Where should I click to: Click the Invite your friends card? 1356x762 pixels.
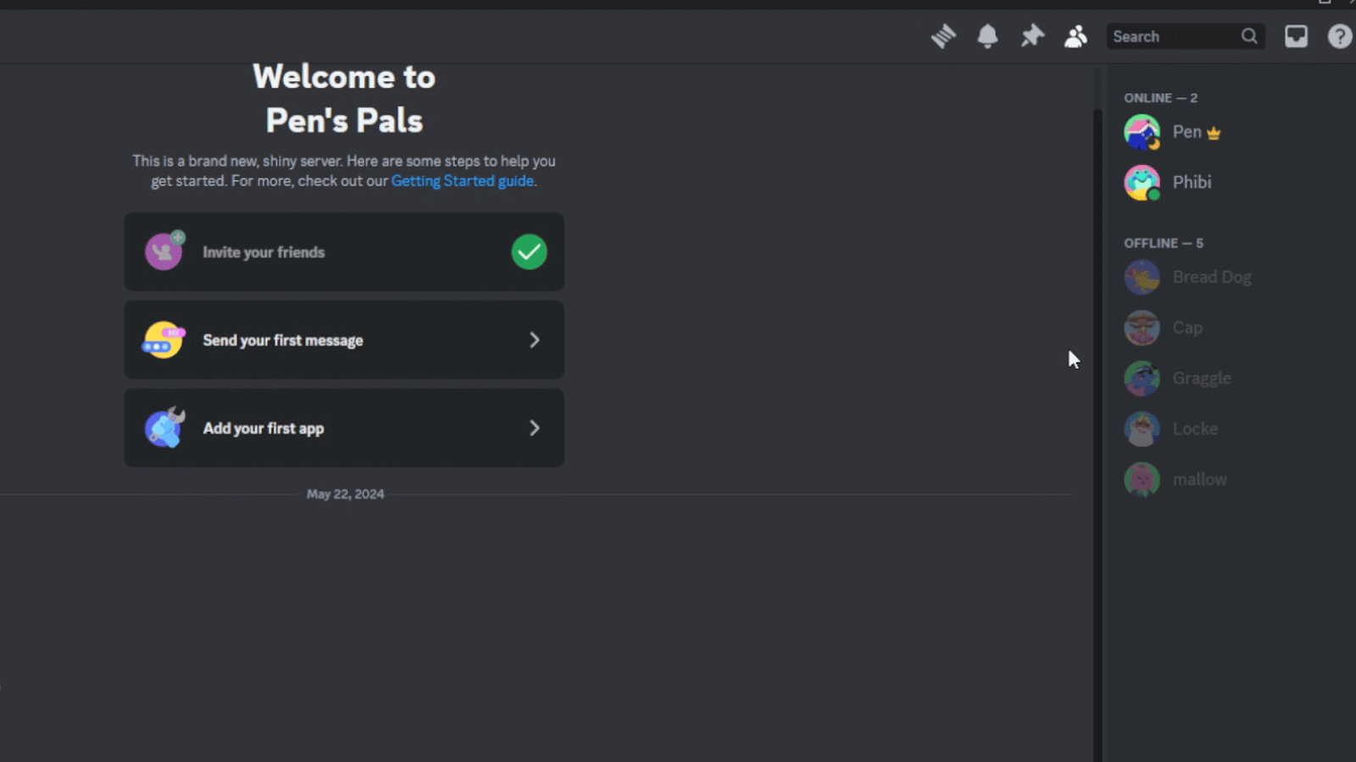click(x=344, y=252)
